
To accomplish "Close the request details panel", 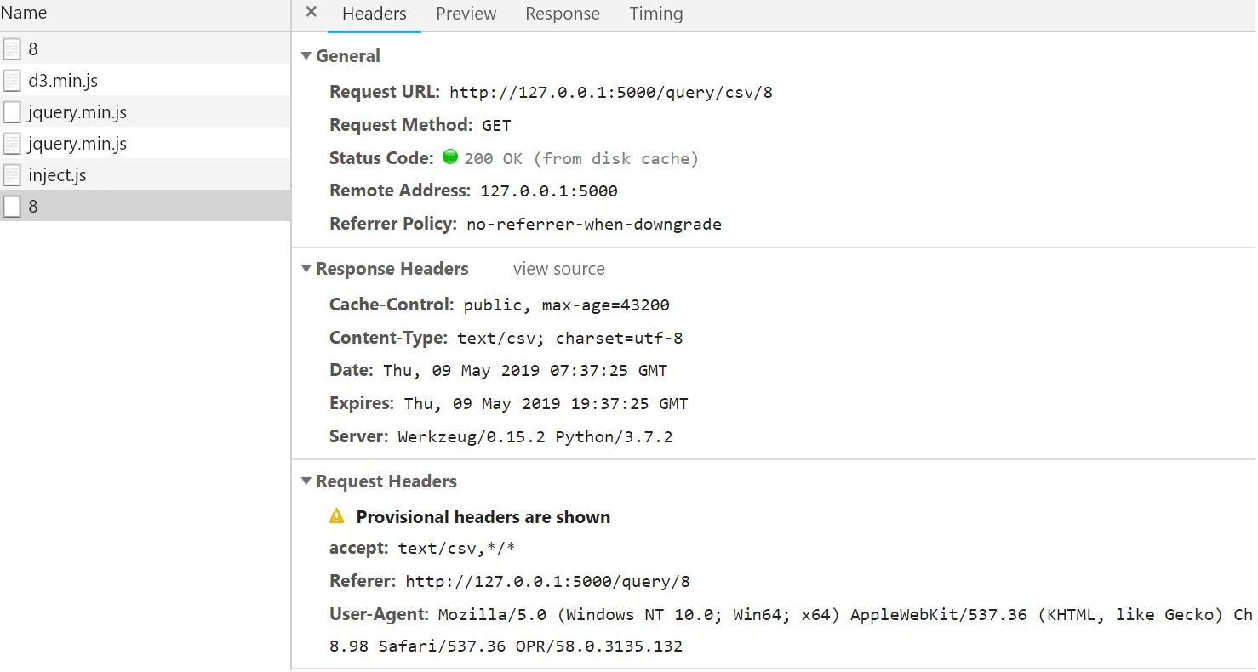I will (x=312, y=13).
